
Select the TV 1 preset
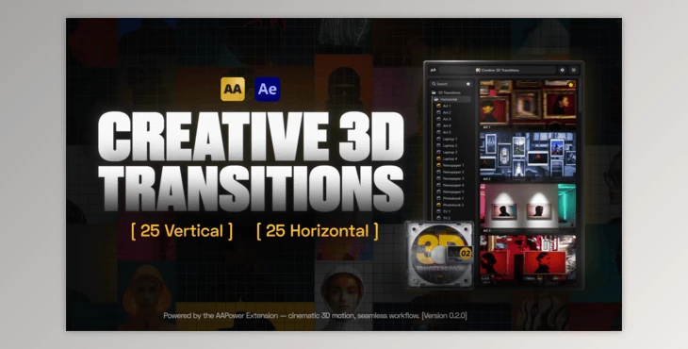(x=444, y=211)
